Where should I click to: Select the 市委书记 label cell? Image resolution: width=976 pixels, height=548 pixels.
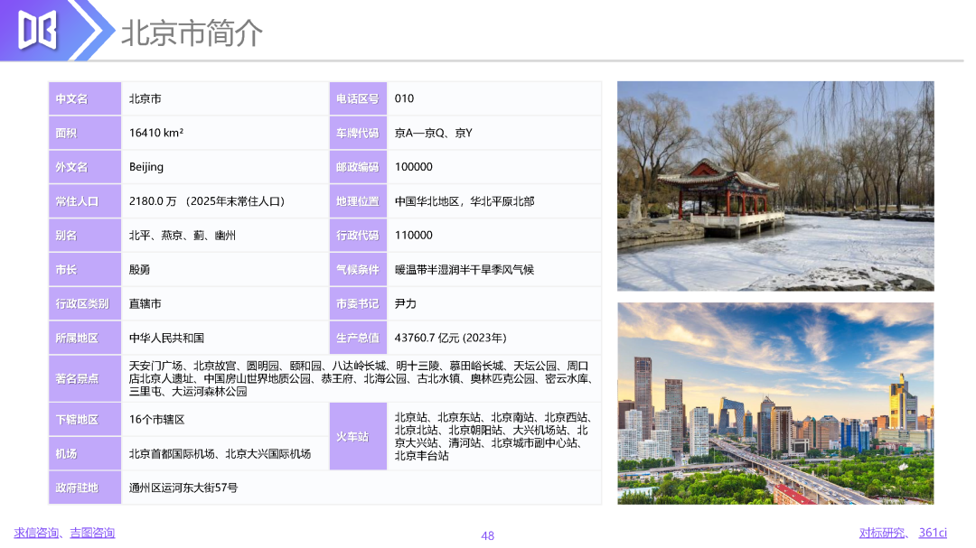[x=358, y=303]
